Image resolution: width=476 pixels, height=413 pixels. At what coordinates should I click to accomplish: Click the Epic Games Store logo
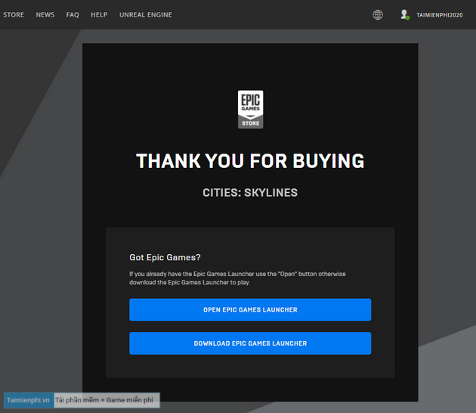point(250,110)
